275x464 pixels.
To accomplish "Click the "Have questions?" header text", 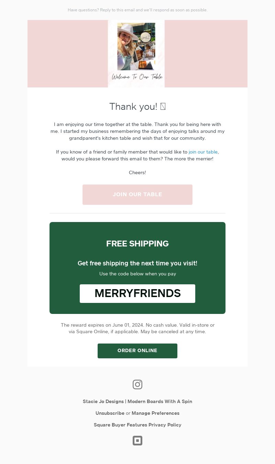I will 137,10.
